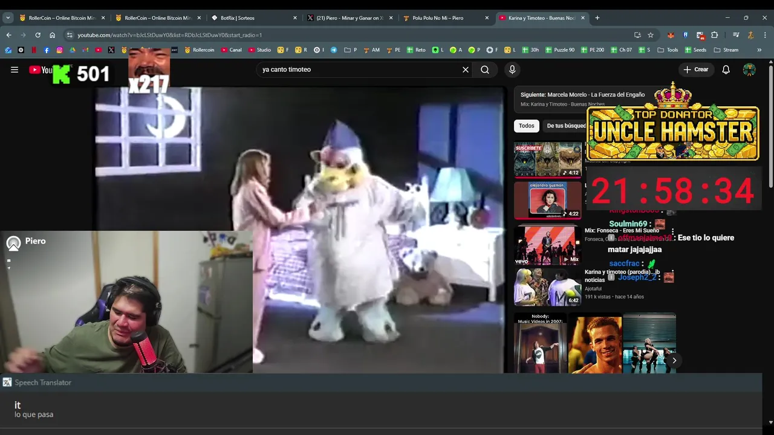Viewport: 774px width, 435px height.
Task: Open the Rollercoin bookmark
Action: point(199,50)
